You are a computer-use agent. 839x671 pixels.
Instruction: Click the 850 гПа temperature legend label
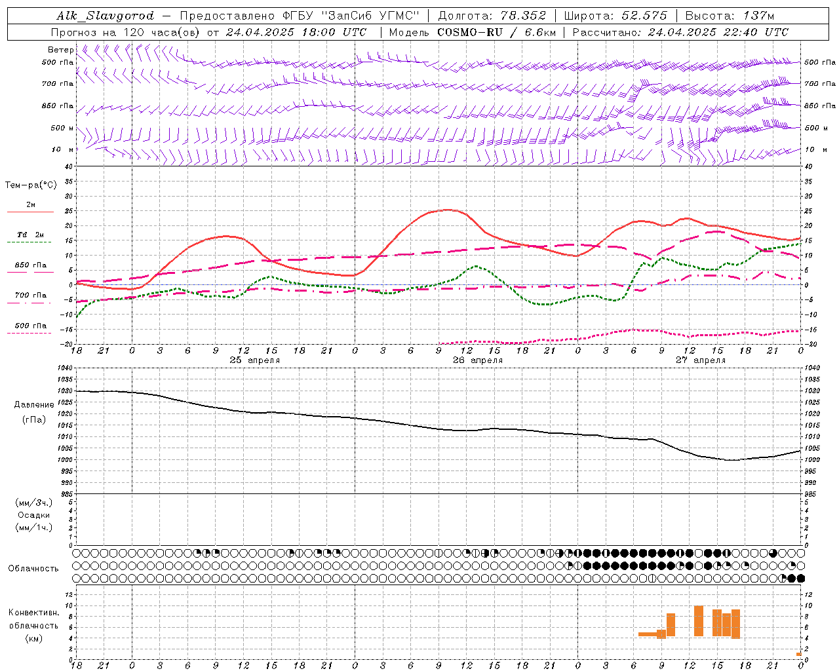pos(31,265)
